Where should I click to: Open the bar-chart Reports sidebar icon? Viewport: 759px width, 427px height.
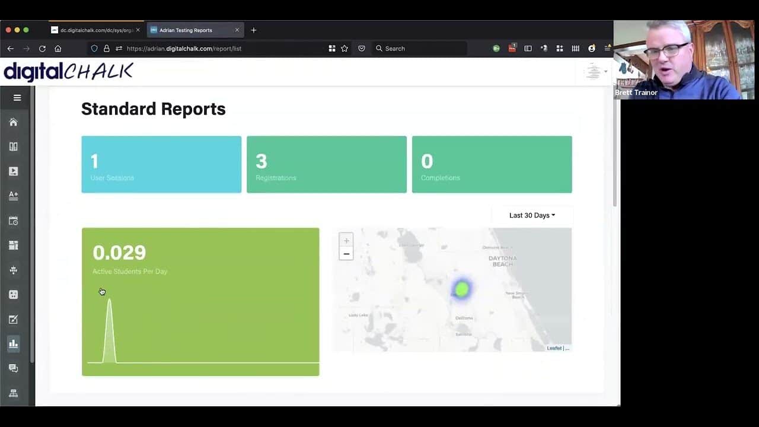point(13,343)
